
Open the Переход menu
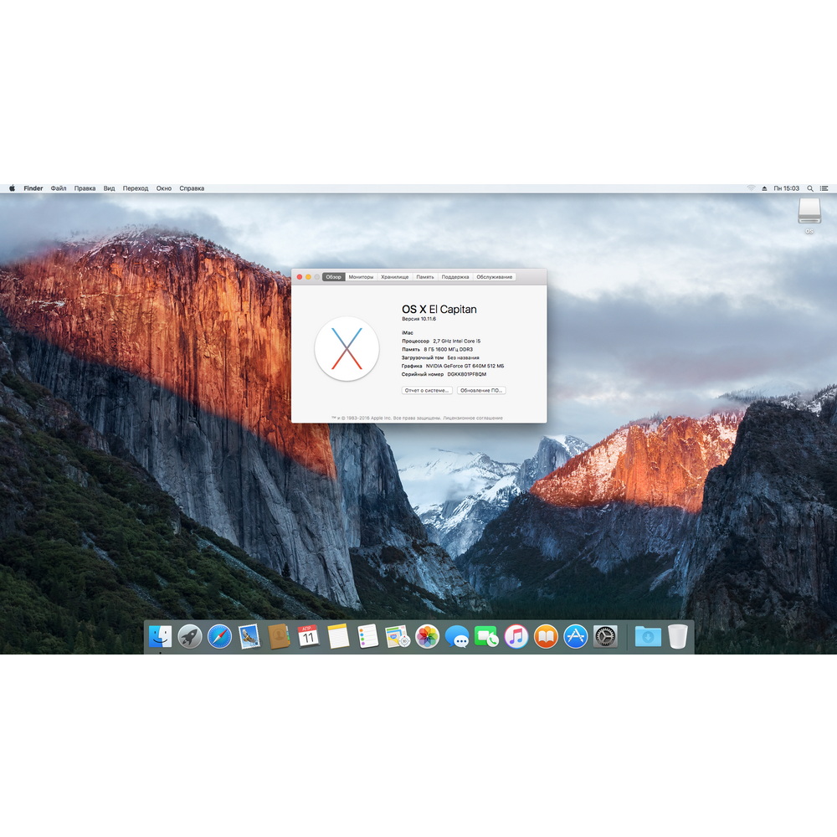[136, 188]
